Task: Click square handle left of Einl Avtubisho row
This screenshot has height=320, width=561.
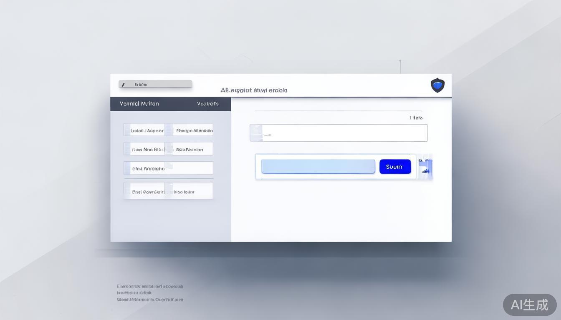Action: coord(127,168)
